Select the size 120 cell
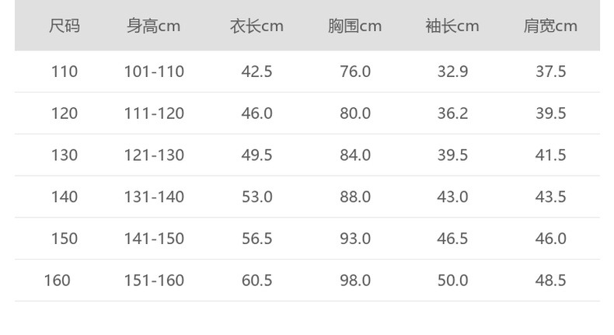This screenshot has width=614, height=335. click(65, 113)
